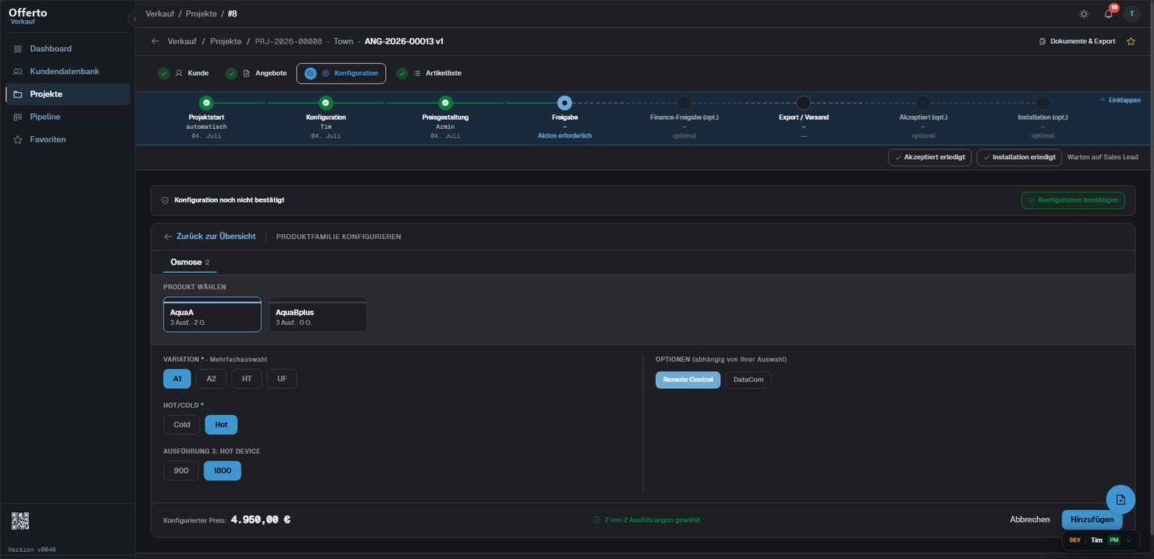Click Verkauf in top breadcrumb
The height and width of the screenshot is (559, 1154).
point(159,14)
